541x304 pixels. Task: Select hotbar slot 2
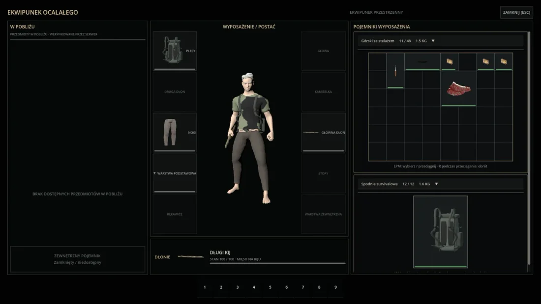[x=221, y=287]
